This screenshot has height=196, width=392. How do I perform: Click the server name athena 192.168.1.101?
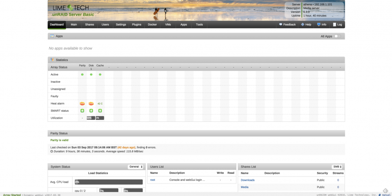[x=318, y=4]
